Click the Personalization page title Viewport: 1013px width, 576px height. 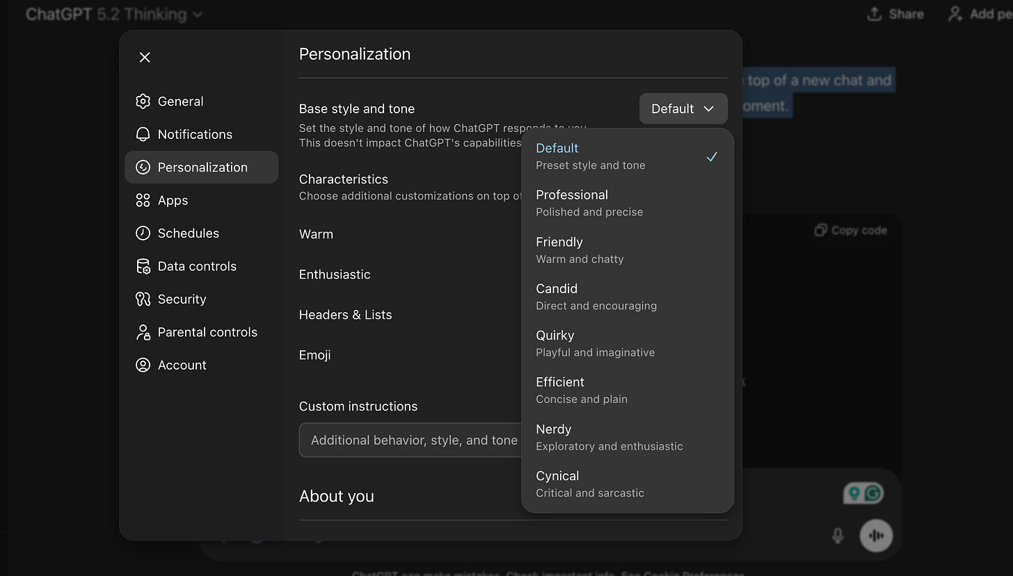[355, 54]
